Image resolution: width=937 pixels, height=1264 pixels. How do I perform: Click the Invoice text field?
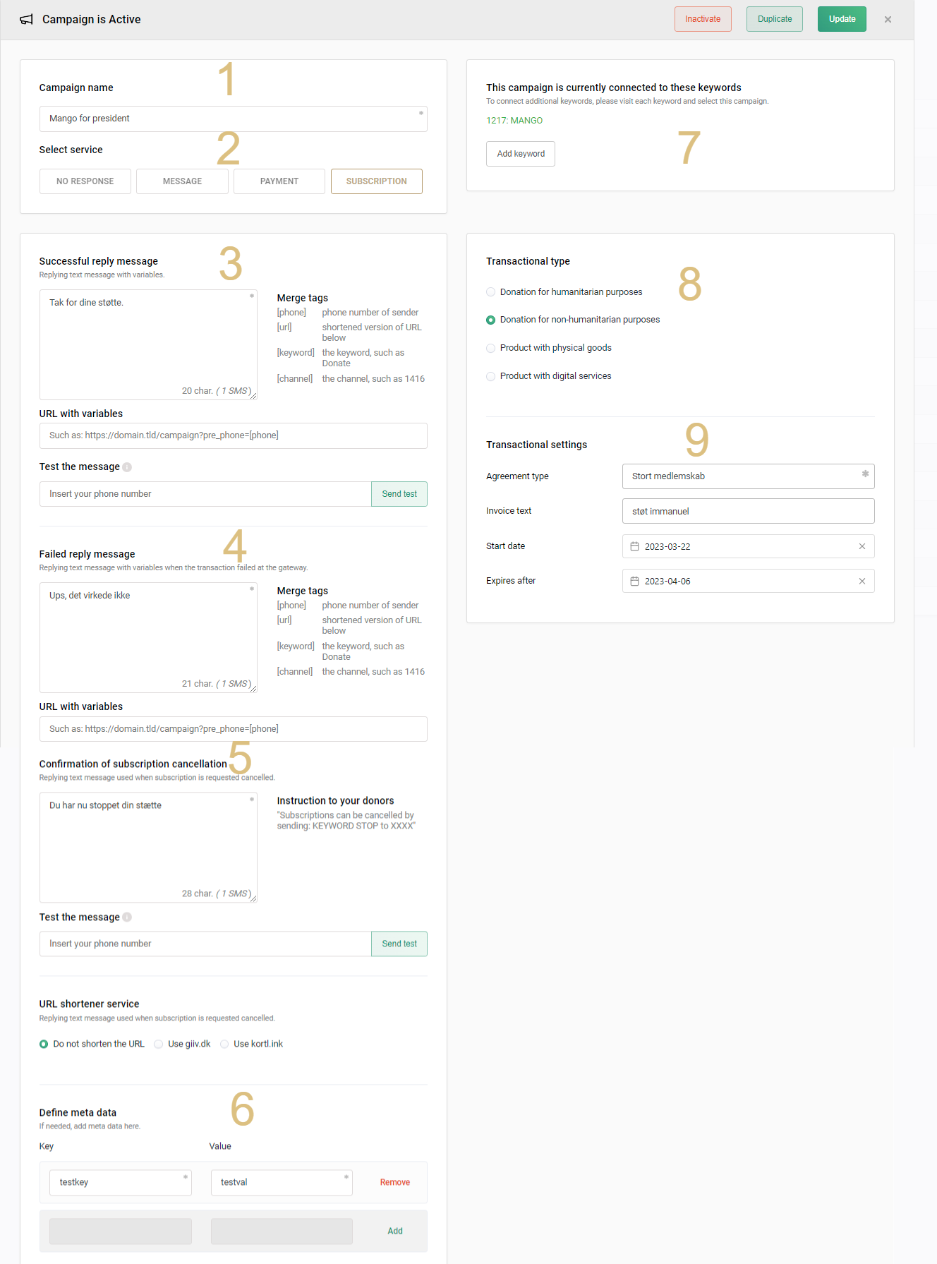tap(748, 511)
